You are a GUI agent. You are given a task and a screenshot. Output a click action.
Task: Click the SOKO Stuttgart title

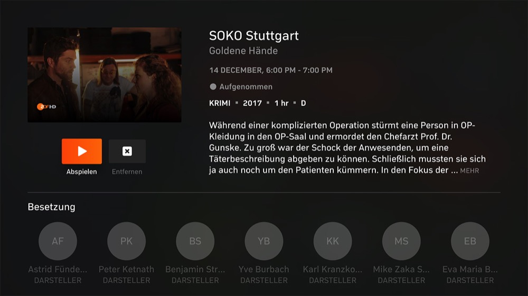(254, 36)
